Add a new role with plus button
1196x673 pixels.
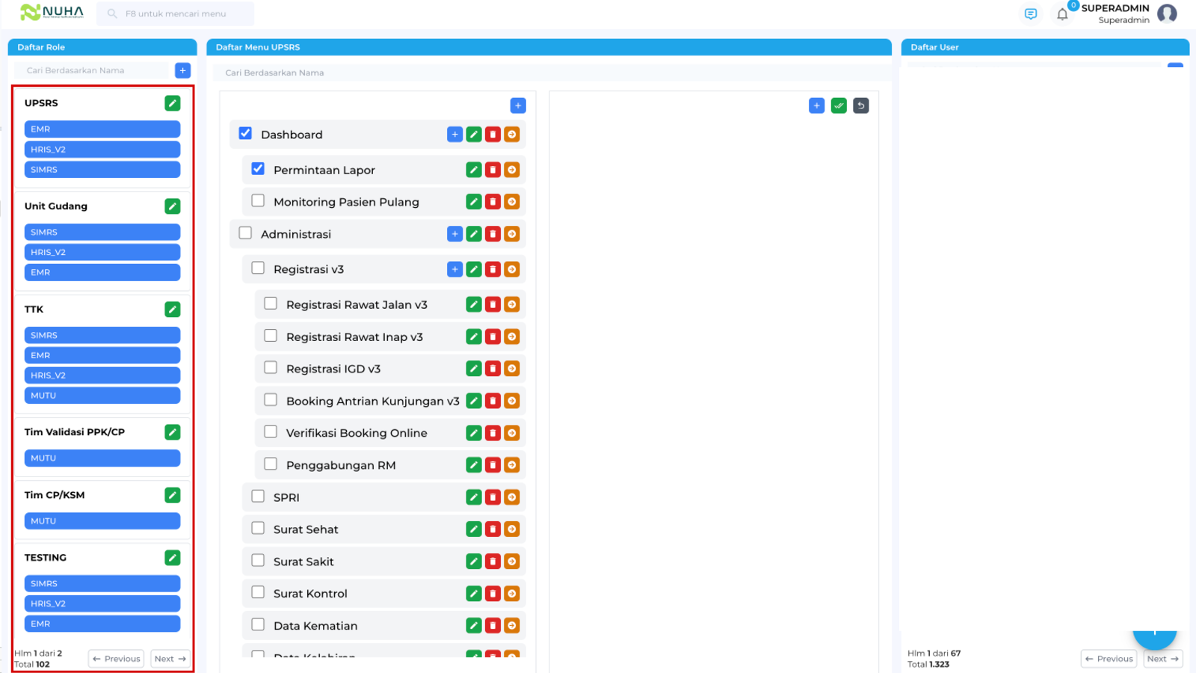(183, 70)
